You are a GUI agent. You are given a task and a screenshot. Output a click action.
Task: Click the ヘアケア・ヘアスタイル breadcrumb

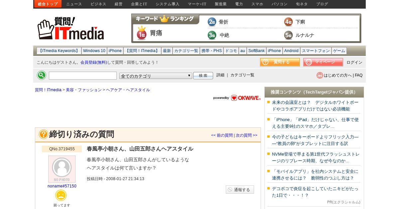128,90
